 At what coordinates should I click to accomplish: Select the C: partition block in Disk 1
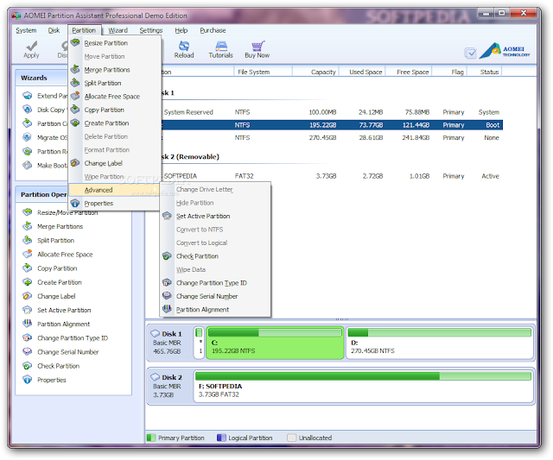[275, 343]
